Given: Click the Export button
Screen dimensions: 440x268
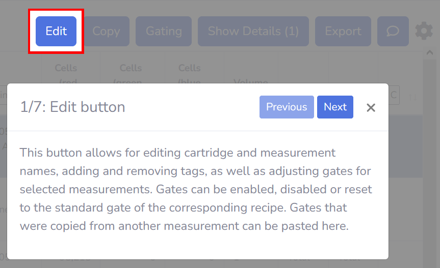Looking at the screenshot, I should [x=343, y=31].
